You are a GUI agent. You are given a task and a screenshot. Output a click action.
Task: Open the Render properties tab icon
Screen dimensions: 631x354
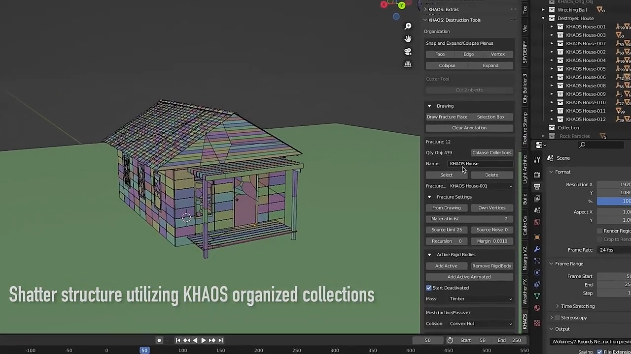pos(537,175)
